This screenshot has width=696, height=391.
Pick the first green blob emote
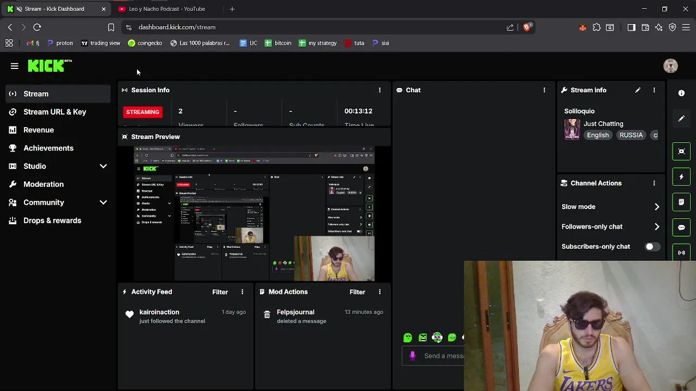[408, 338]
